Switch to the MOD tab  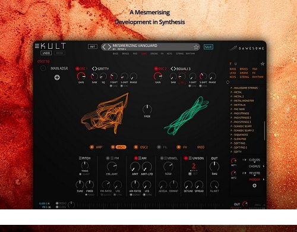201,147
